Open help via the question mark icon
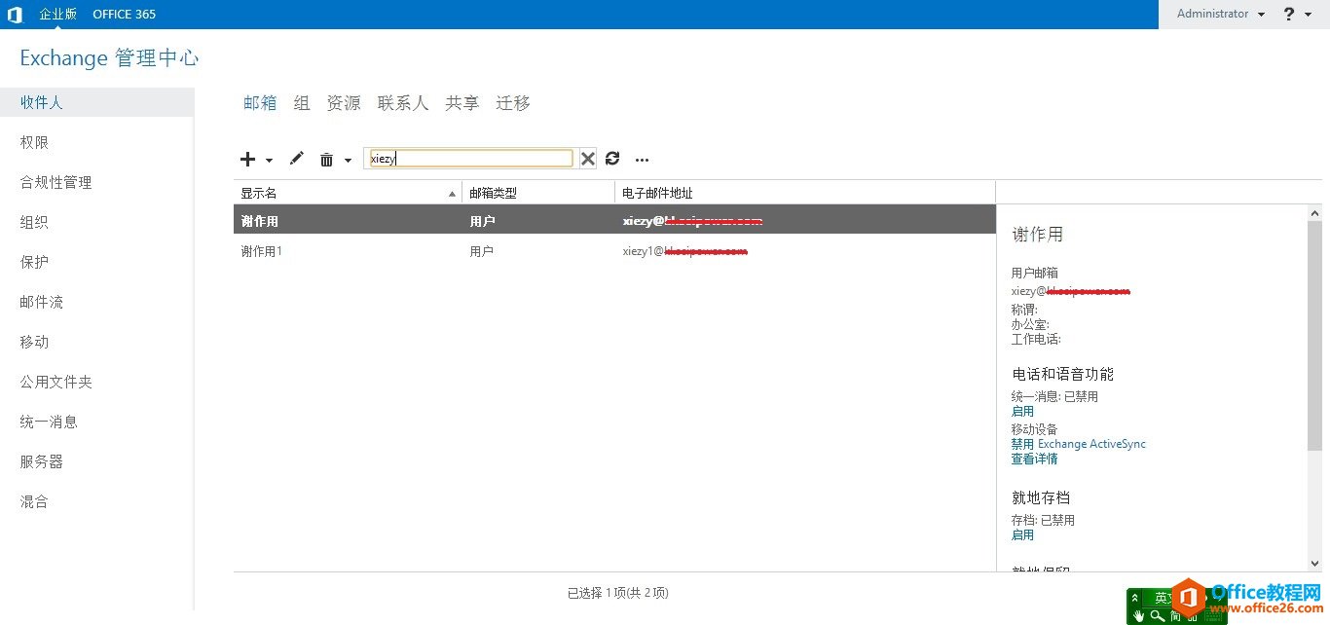Screen dimensions: 1330x625 pyautogui.click(x=1287, y=14)
